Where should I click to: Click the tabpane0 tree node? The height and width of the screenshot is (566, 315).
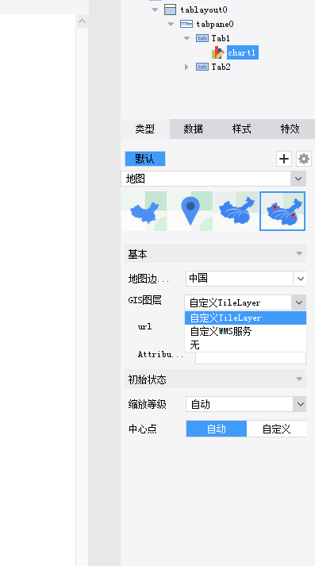(x=215, y=24)
